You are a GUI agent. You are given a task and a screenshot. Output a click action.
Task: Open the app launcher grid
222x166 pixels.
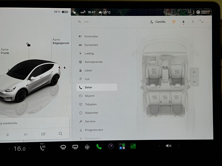click(x=122, y=146)
